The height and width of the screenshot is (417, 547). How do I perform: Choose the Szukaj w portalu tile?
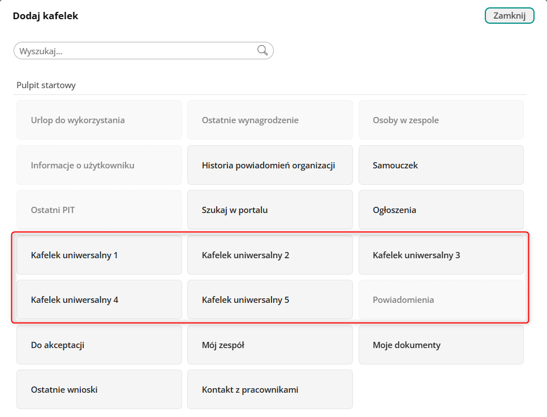pyautogui.click(x=270, y=210)
